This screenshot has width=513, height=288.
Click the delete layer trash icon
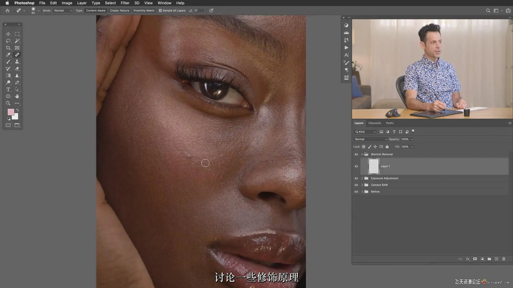tap(504, 259)
